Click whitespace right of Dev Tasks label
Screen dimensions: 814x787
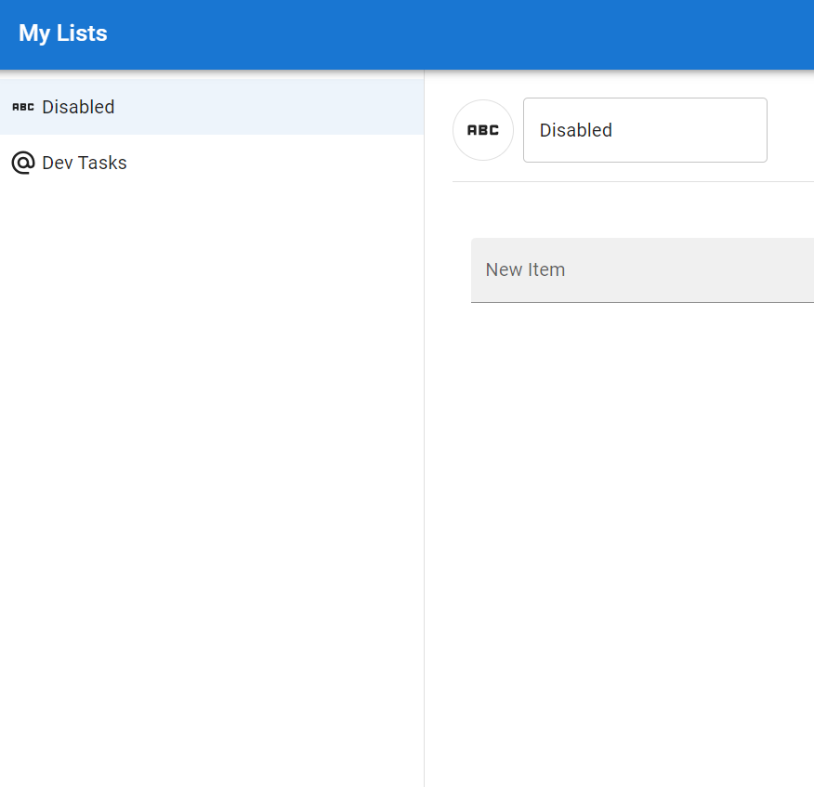tap(275, 163)
